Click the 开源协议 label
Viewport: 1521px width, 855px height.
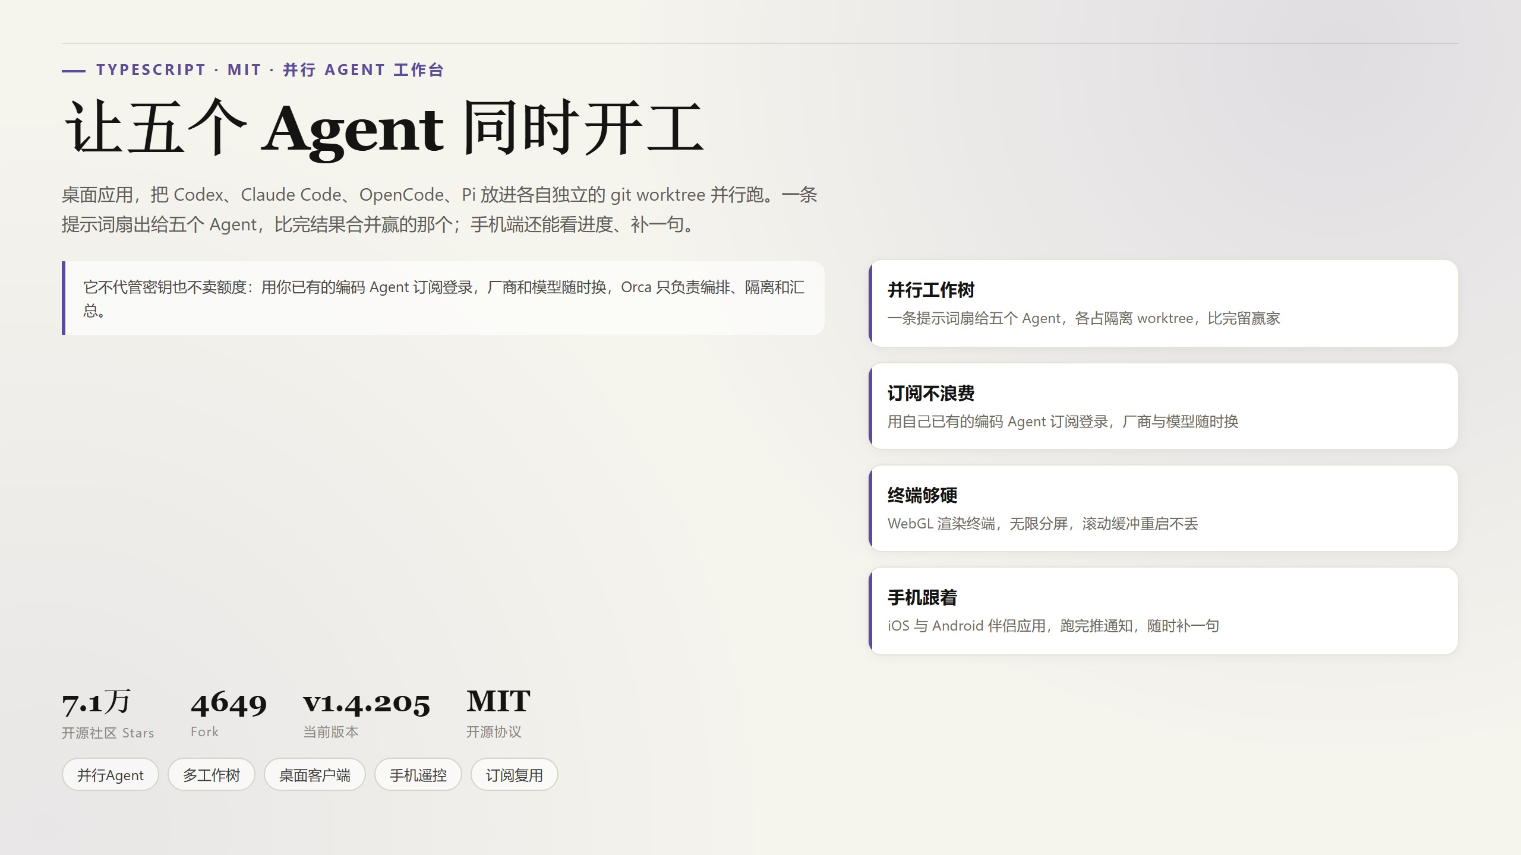point(494,731)
